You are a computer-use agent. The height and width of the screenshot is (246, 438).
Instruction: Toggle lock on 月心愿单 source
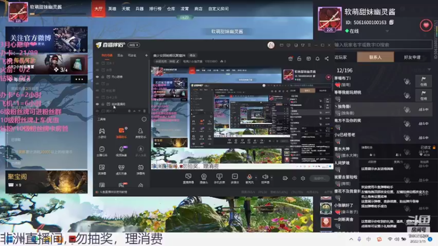[103, 77]
